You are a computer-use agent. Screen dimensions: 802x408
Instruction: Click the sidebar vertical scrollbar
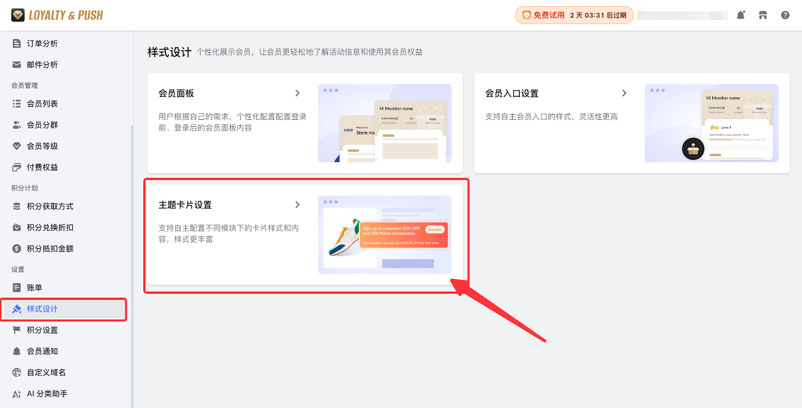point(132,251)
